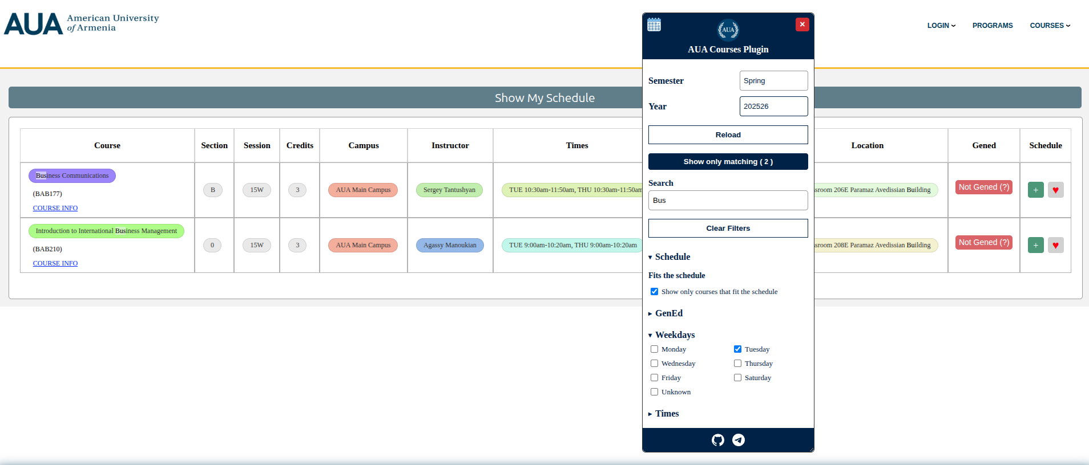Expand the GenEd filter section
Screen dimensions: 1089x465
click(668, 313)
